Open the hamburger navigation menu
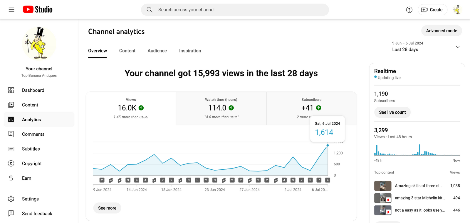Image resolution: width=470 pixels, height=223 pixels. (11, 10)
